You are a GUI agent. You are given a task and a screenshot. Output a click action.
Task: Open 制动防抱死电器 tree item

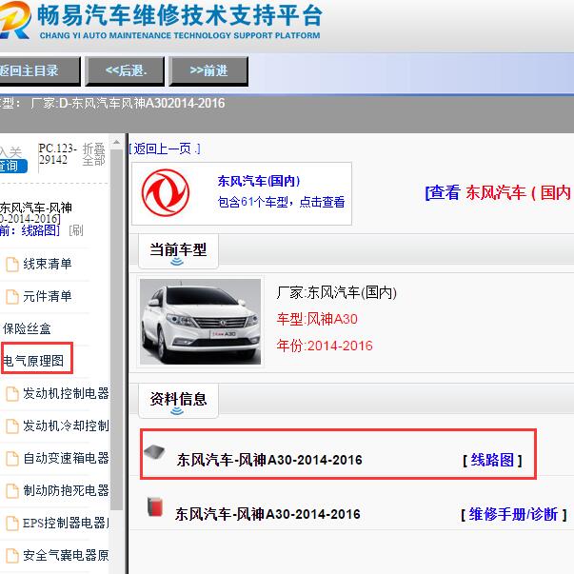click(x=66, y=490)
